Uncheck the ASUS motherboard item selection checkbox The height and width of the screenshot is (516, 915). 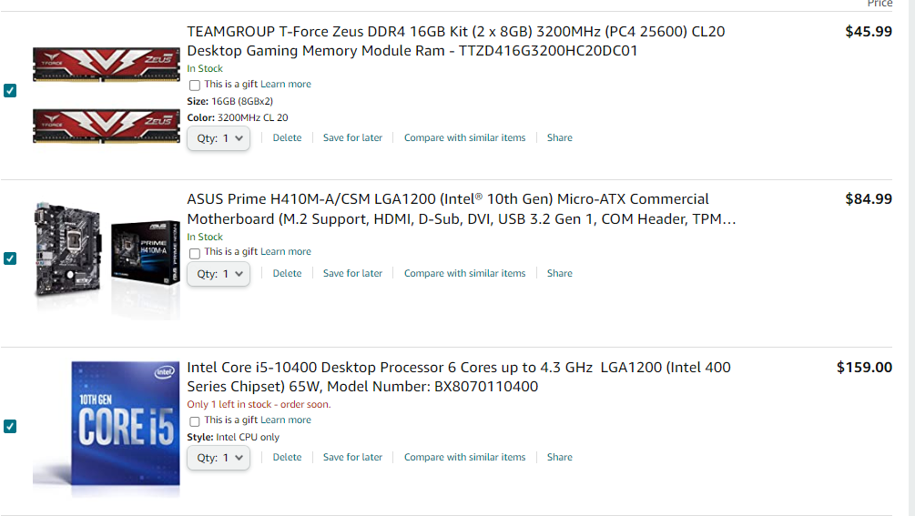(10, 258)
